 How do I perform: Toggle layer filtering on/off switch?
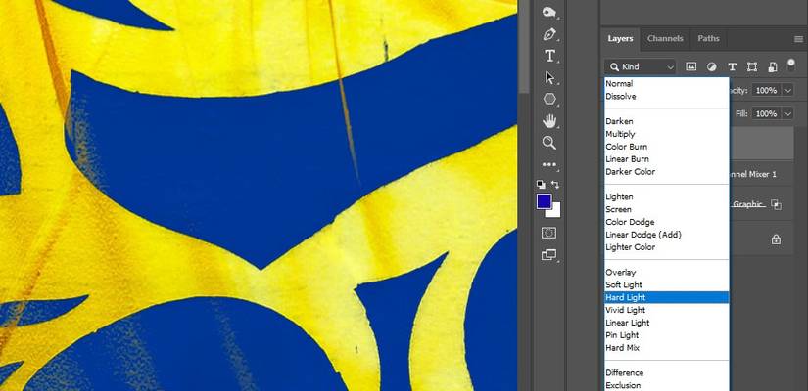pyautogui.click(x=791, y=65)
